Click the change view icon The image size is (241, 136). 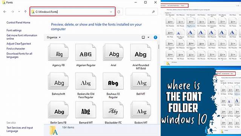point(143,37)
